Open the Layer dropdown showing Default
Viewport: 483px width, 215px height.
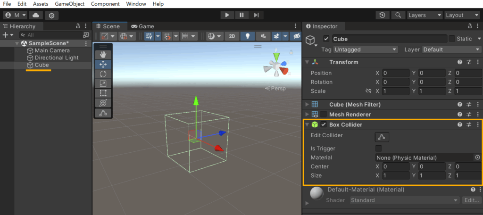tap(451, 50)
